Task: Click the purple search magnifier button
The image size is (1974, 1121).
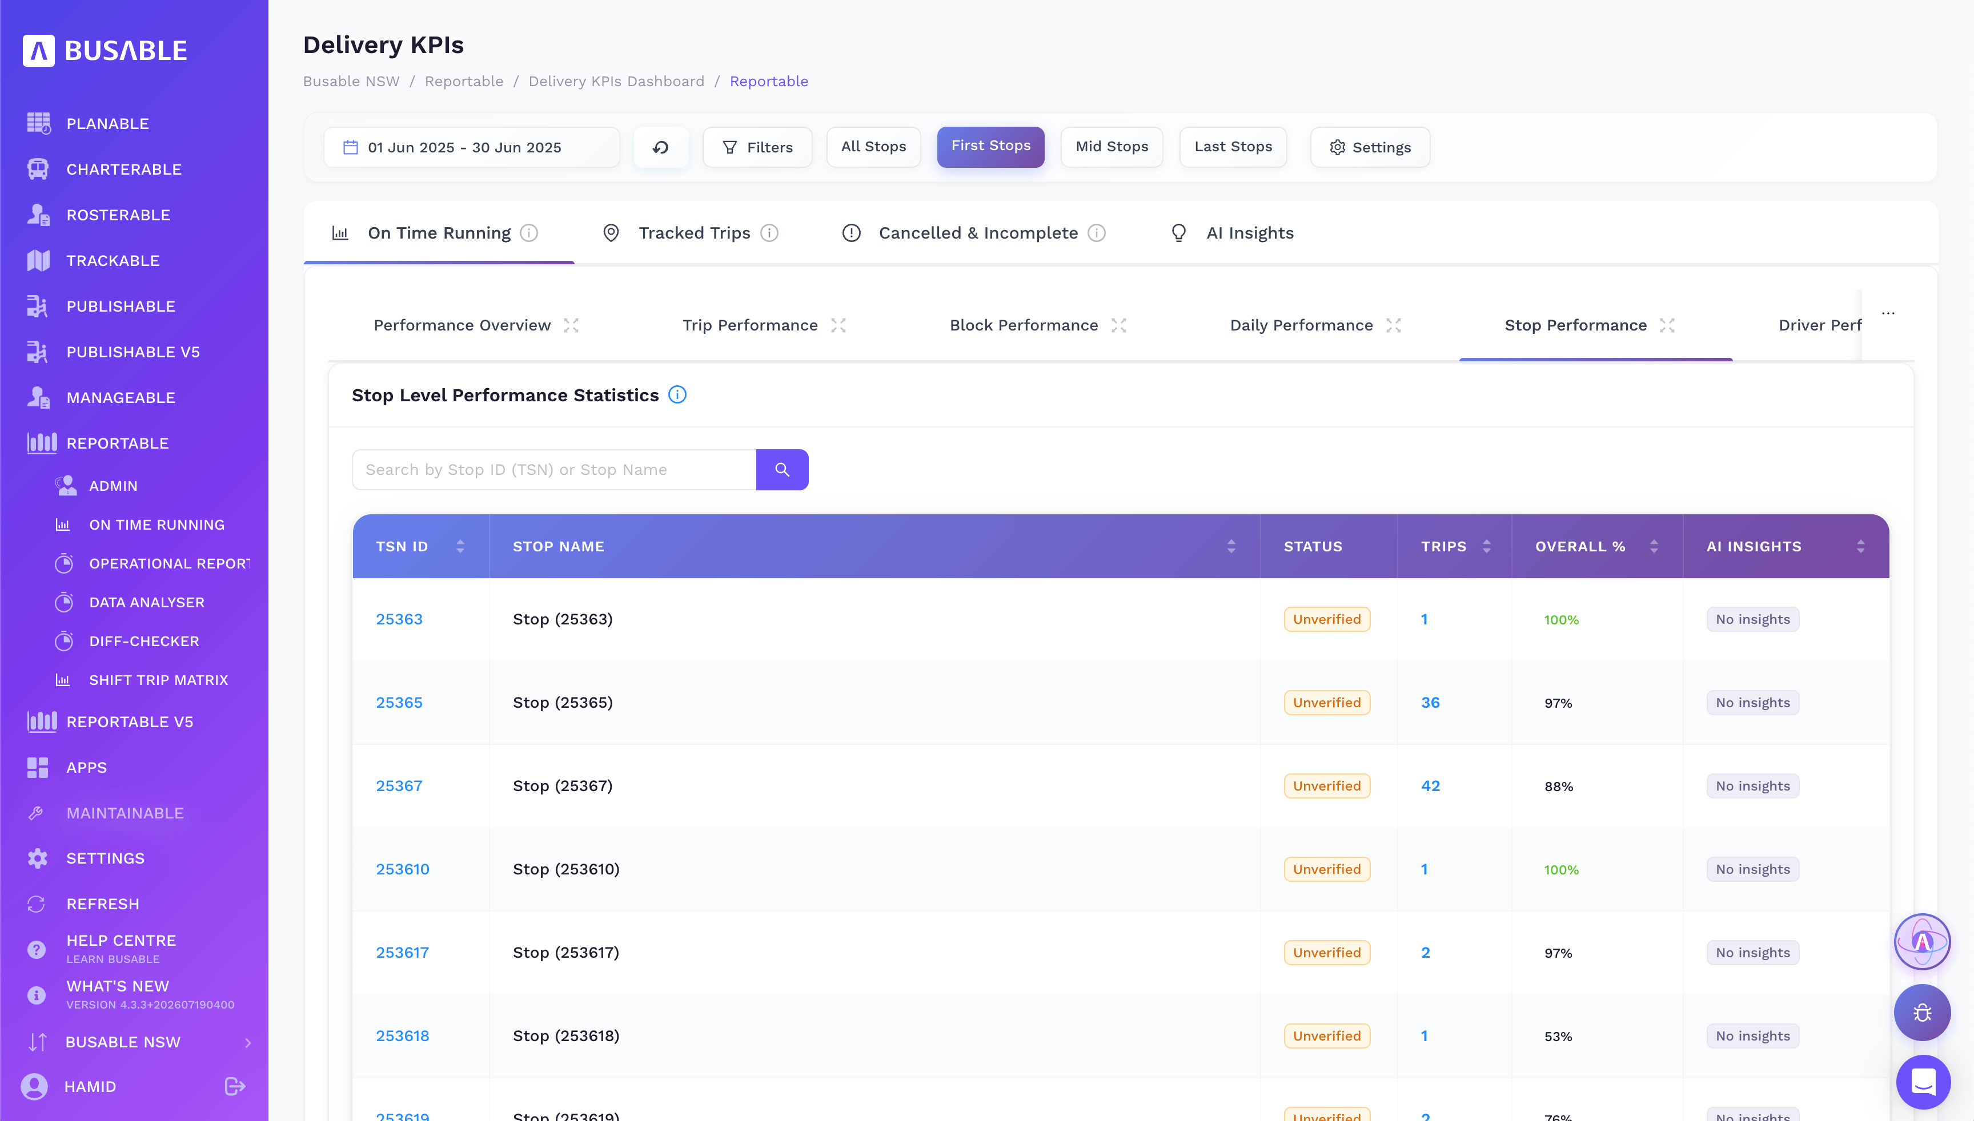Action: [782, 470]
